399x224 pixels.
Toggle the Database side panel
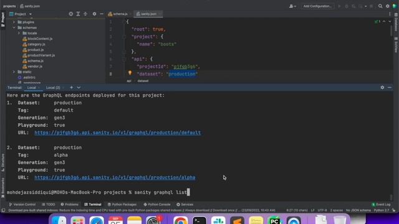point(396,22)
